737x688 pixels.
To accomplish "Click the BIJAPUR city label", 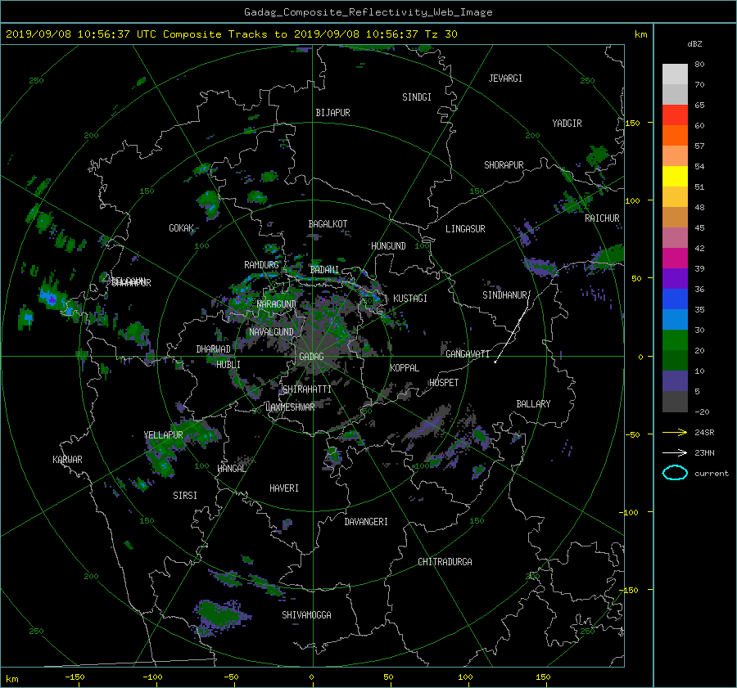I will click(332, 113).
